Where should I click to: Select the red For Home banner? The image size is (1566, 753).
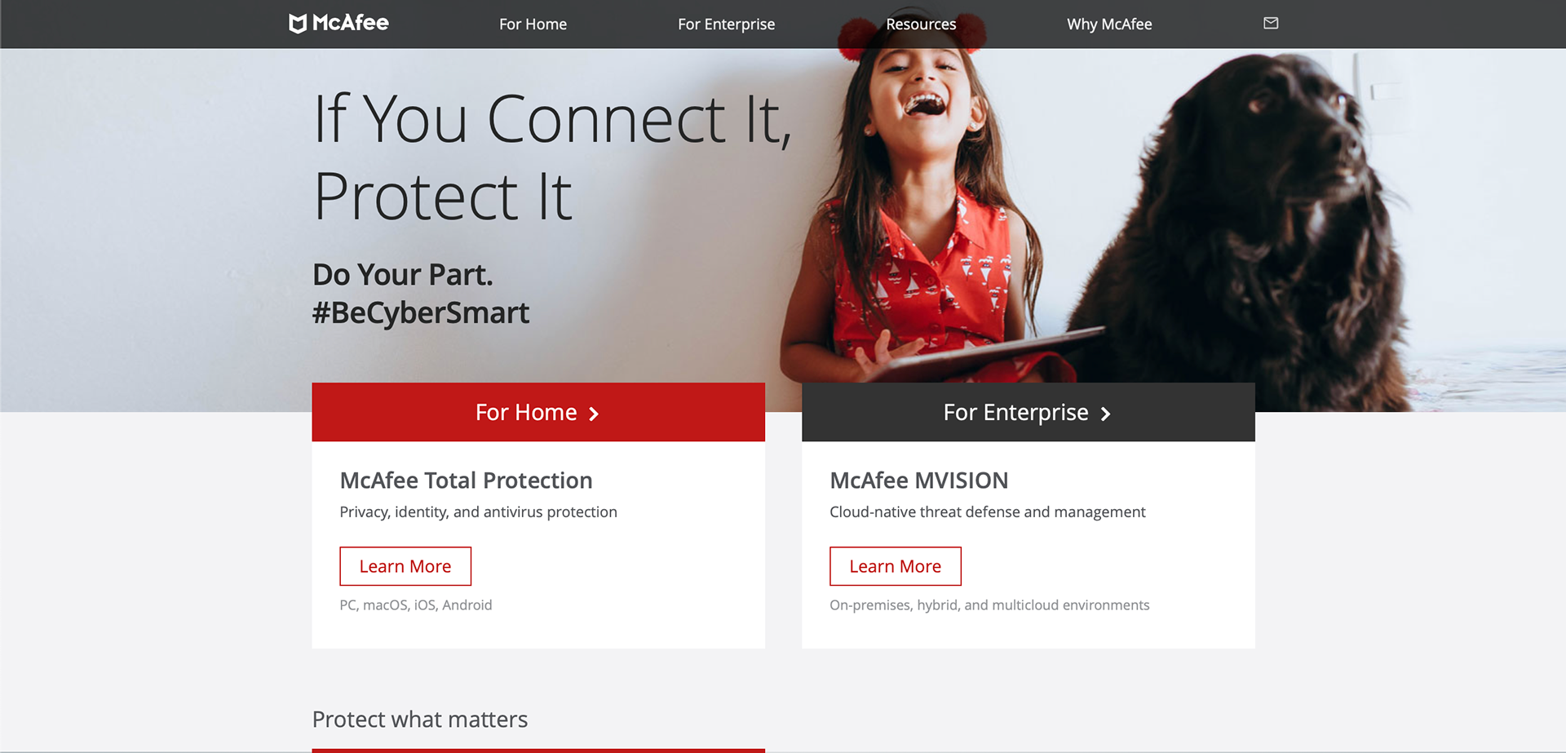pos(538,412)
